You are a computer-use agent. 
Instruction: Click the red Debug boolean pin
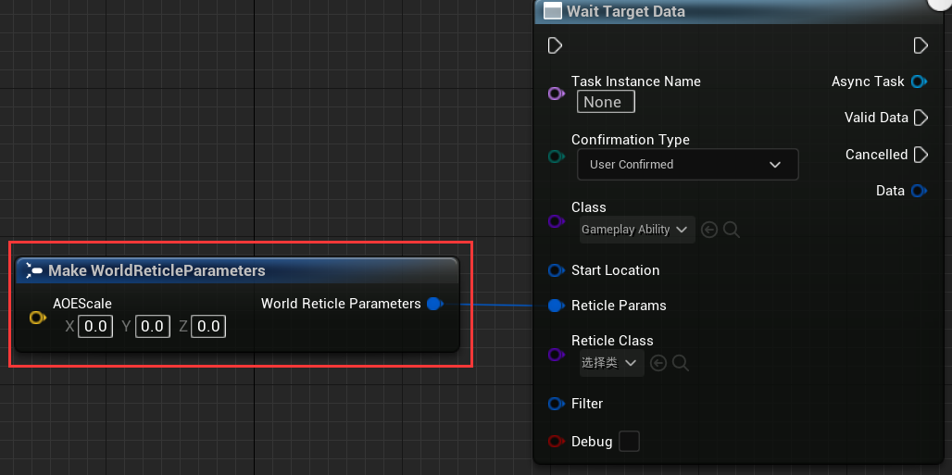coord(557,442)
